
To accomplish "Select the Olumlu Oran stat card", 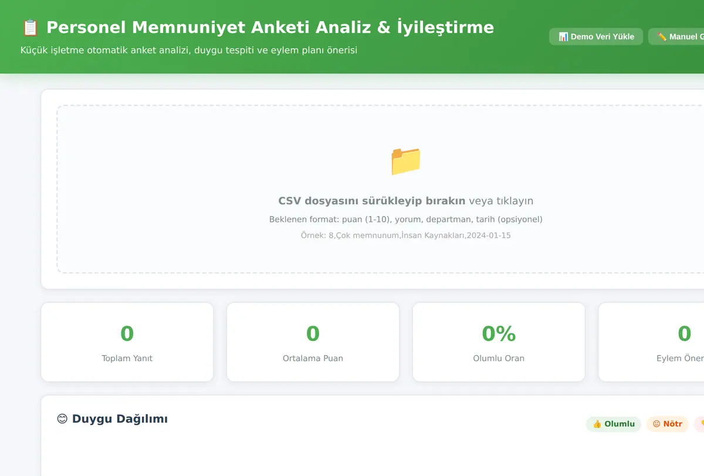I will [499, 342].
